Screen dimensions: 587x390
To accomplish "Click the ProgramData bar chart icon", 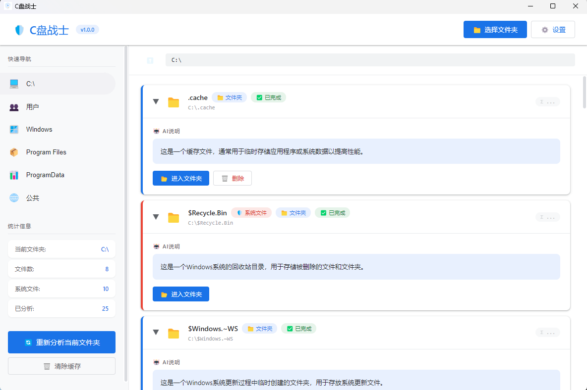I will 14,175.
